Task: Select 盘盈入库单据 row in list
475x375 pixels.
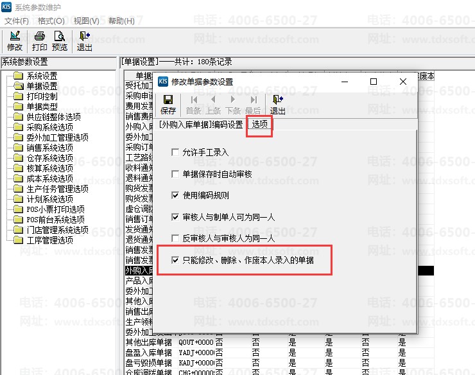Action: [x=279, y=353]
